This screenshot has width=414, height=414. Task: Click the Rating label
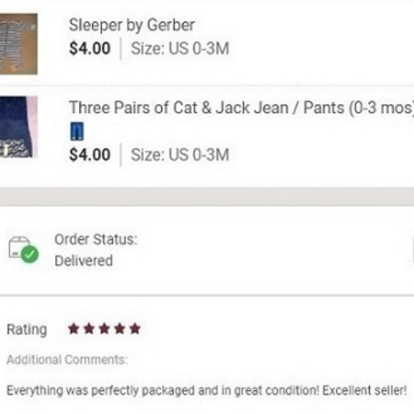coord(27,330)
